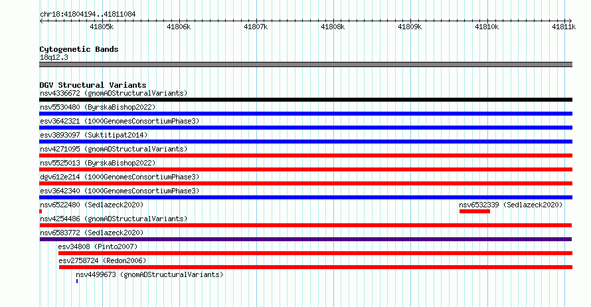Click the blue bar under esv3642340

click(x=305, y=197)
